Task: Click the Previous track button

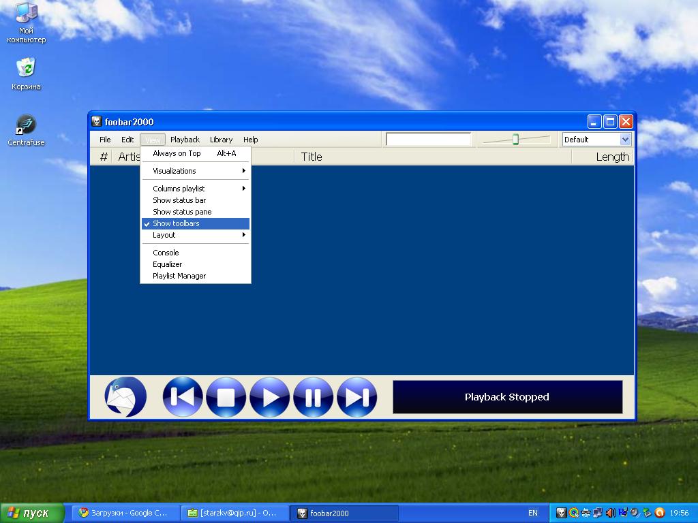Action: tap(183, 397)
